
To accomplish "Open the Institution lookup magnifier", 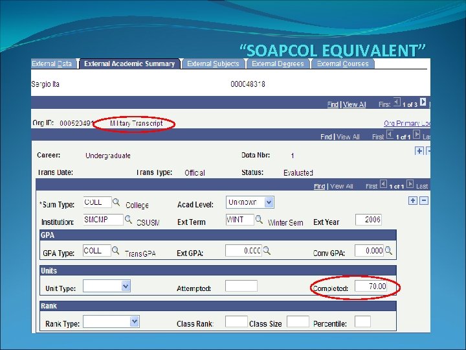I will tap(128, 220).
